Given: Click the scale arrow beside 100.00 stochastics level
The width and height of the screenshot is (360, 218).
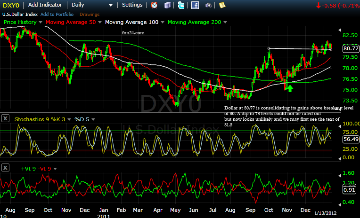Looking at the screenshot, I should click(340, 126).
